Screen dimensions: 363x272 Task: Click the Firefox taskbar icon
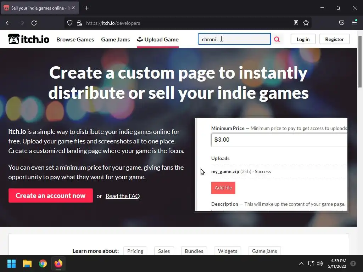[58, 263]
